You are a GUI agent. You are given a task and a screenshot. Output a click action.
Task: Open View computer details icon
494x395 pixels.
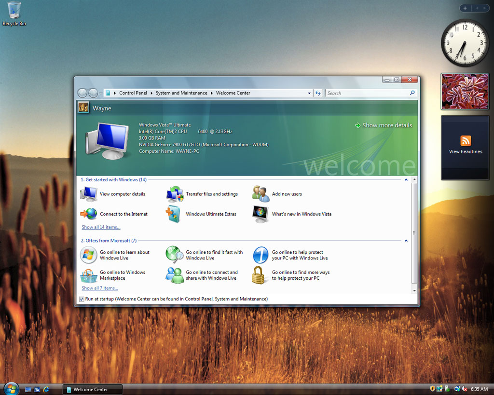click(89, 194)
